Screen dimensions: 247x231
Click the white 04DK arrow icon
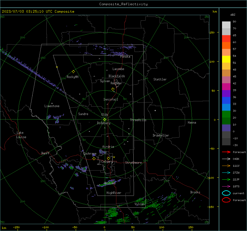tap(226, 159)
